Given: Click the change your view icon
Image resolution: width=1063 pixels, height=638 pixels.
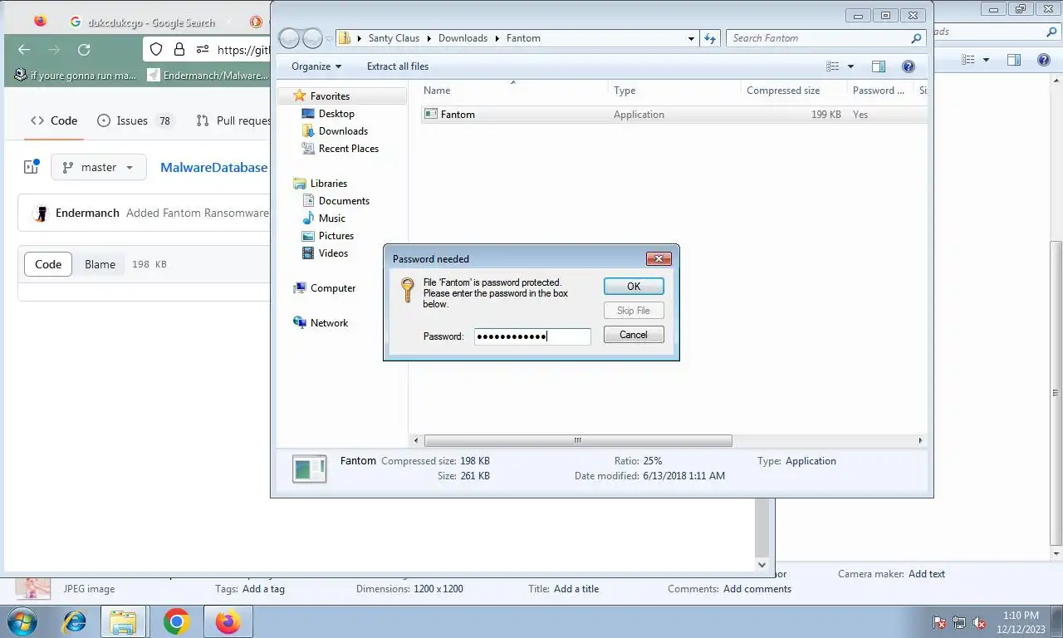Looking at the screenshot, I should click(x=833, y=66).
